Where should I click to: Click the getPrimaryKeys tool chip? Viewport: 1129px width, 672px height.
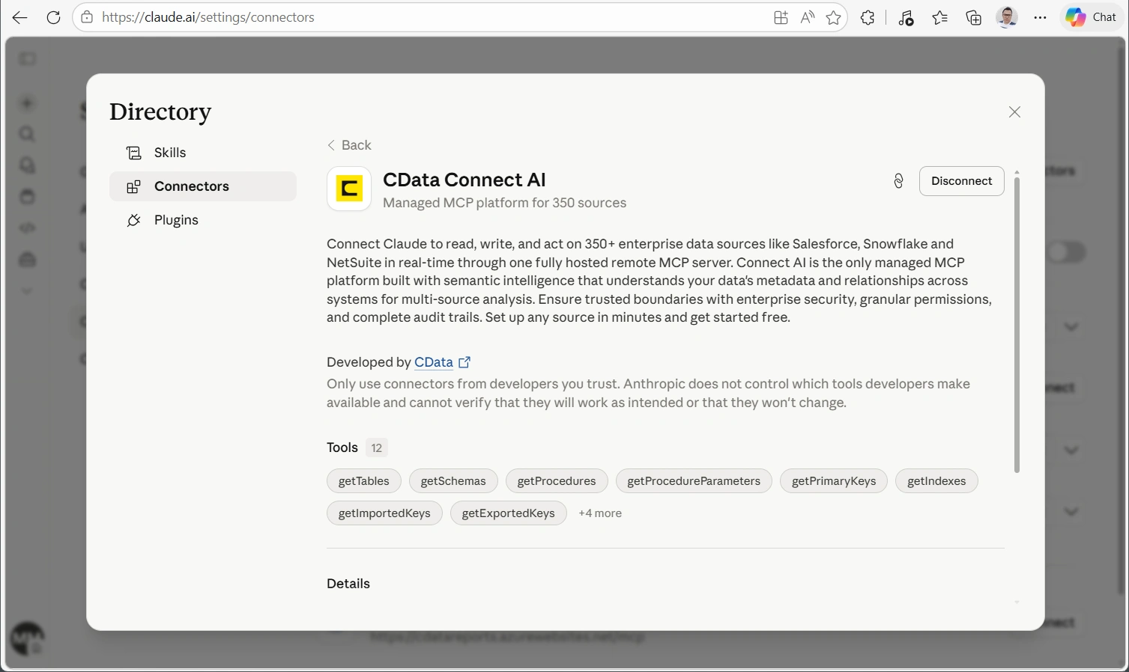834,481
